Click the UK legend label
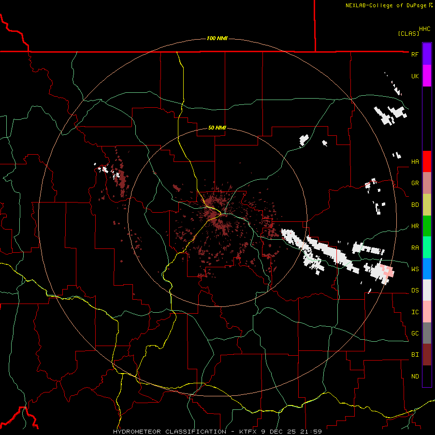 (x=415, y=76)
